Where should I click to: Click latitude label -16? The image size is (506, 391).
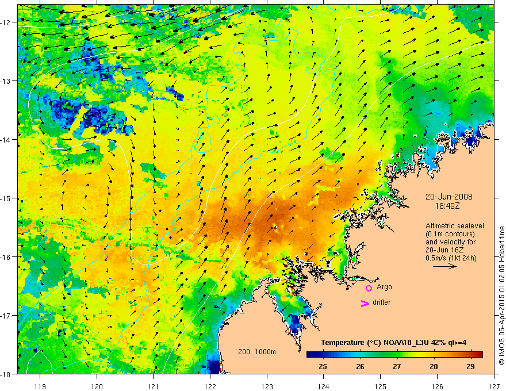pyautogui.click(x=6, y=257)
